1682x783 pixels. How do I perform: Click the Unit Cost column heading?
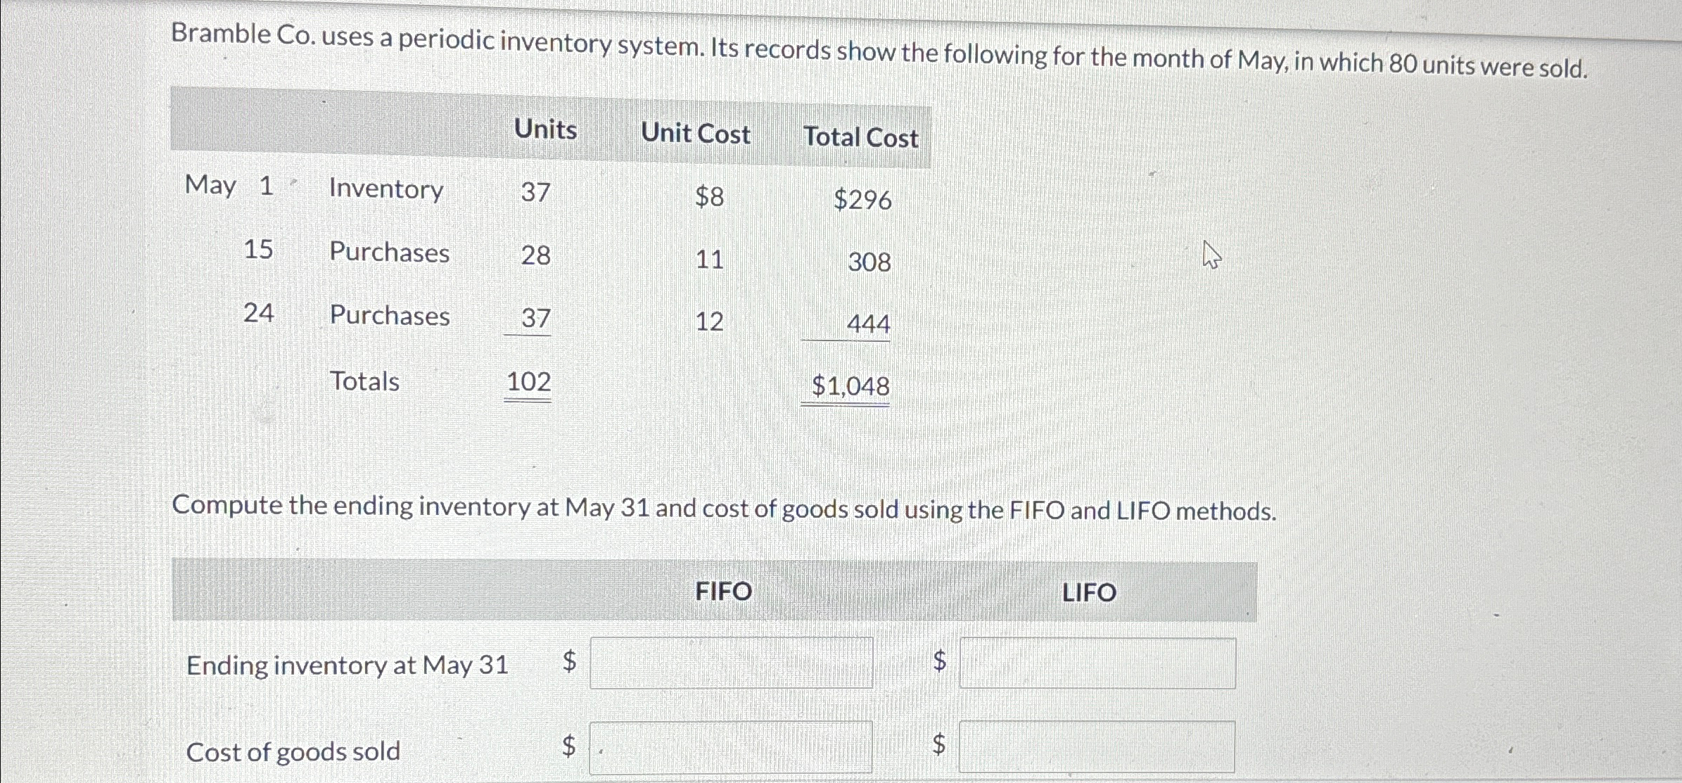(x=696, y=134)
